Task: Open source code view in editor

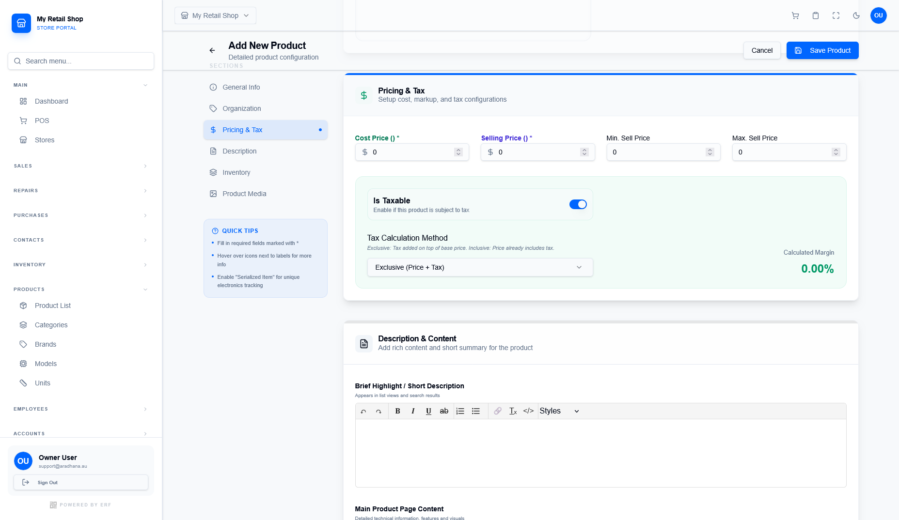Action: (x=529, y=411)
